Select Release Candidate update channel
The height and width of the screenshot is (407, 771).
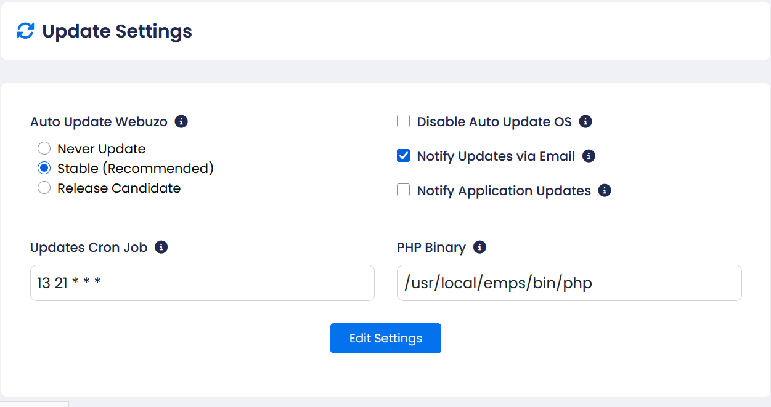point(44,188)
